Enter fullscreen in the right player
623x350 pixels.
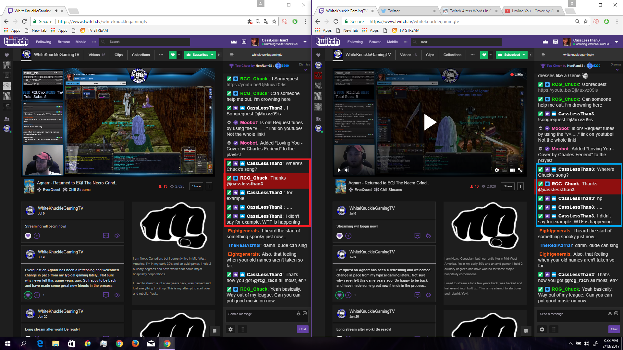coord(520,170)
